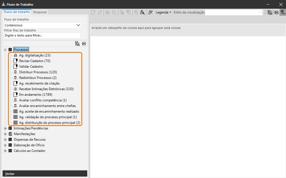Switch to the Pesquisar tab
The width and height of the screenshot is (286, 178).
click(x=40, y=12)
